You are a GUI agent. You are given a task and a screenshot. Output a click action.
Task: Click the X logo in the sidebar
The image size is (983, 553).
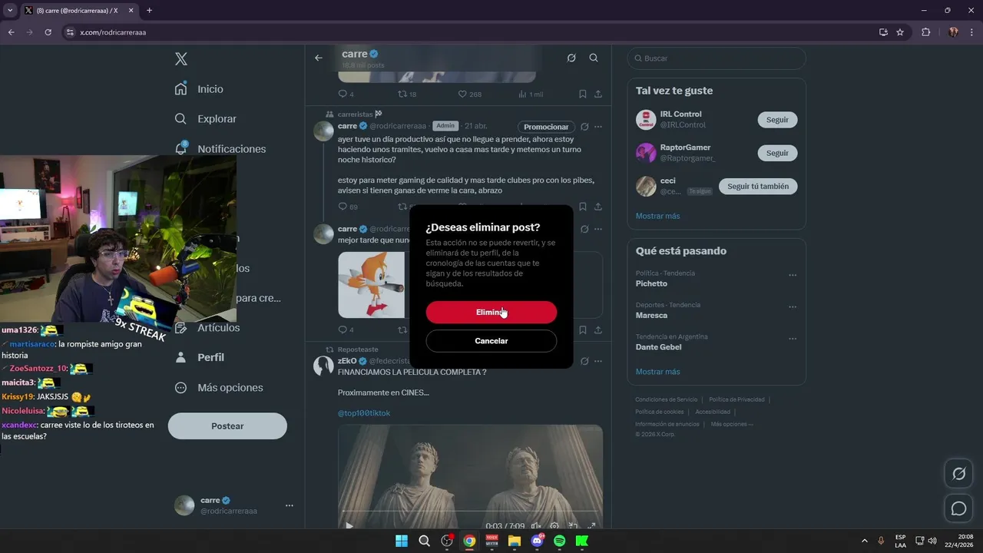(181, 59)
